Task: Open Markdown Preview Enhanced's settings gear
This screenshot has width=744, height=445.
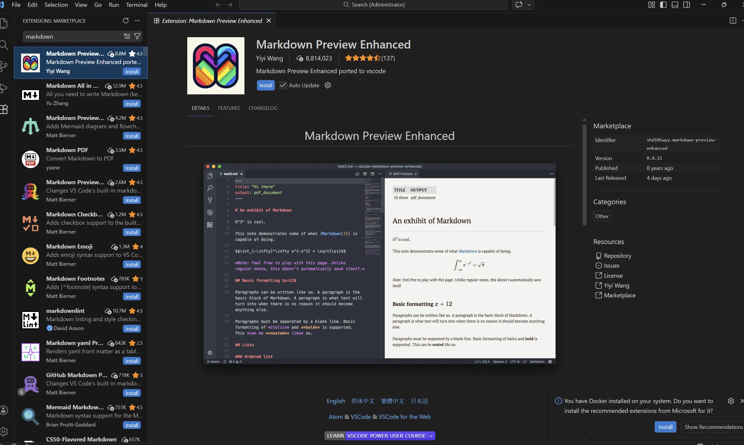Action: (327, 85)
